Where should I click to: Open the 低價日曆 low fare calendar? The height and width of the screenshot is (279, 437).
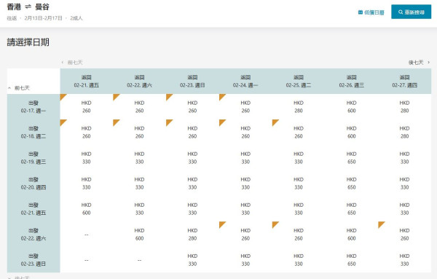tap(371, 12)
